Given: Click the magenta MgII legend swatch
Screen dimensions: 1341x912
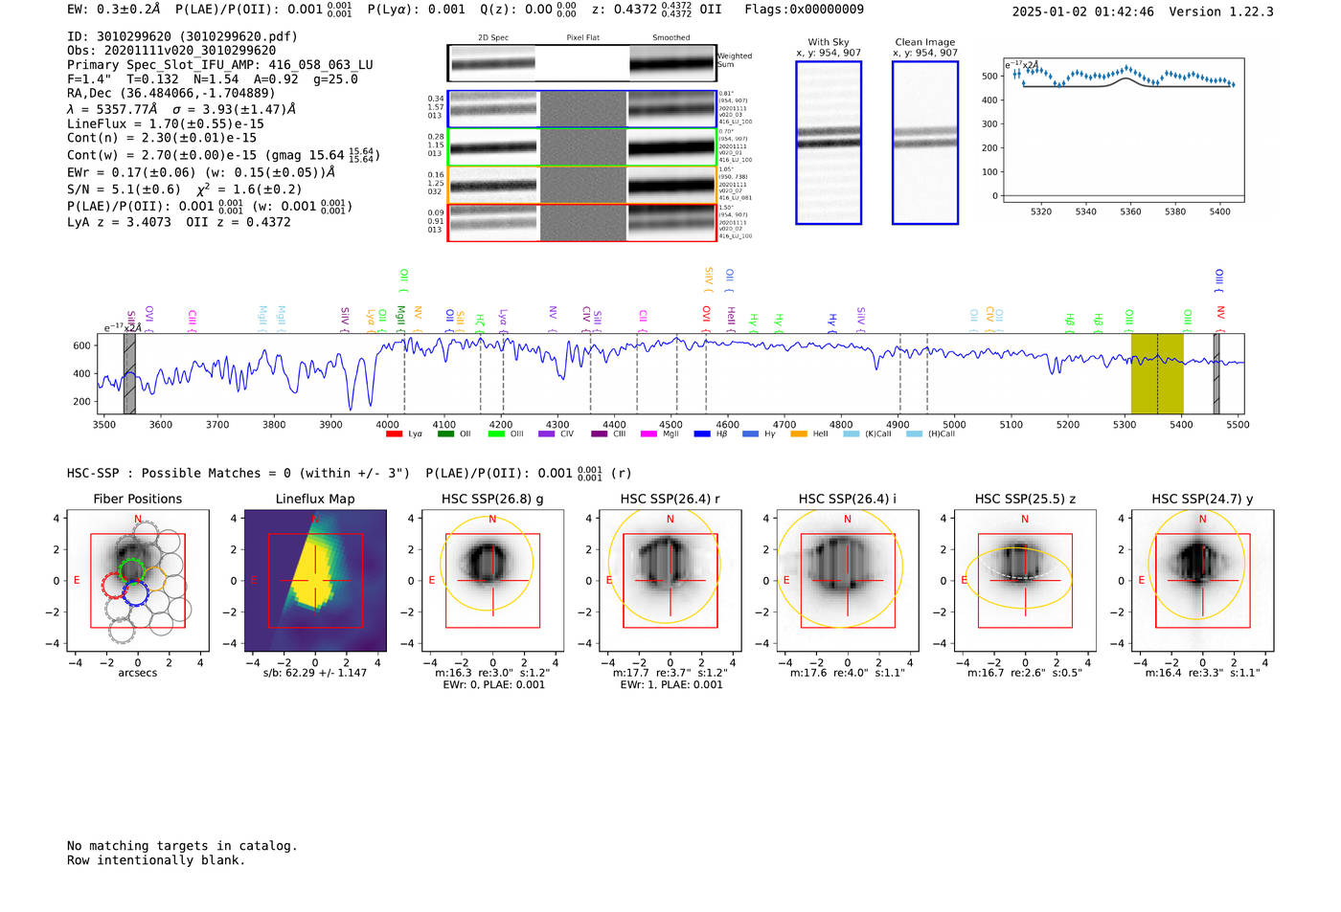Looking at the screenshot, I should (x=648, y=434).
